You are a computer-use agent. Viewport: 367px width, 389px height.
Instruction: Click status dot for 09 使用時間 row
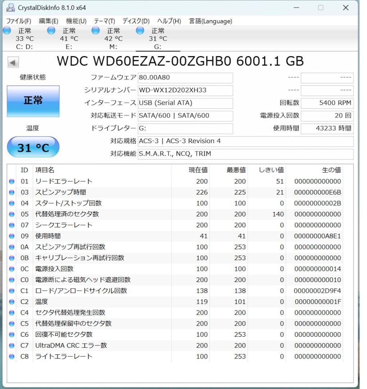(x=12, y=236)
